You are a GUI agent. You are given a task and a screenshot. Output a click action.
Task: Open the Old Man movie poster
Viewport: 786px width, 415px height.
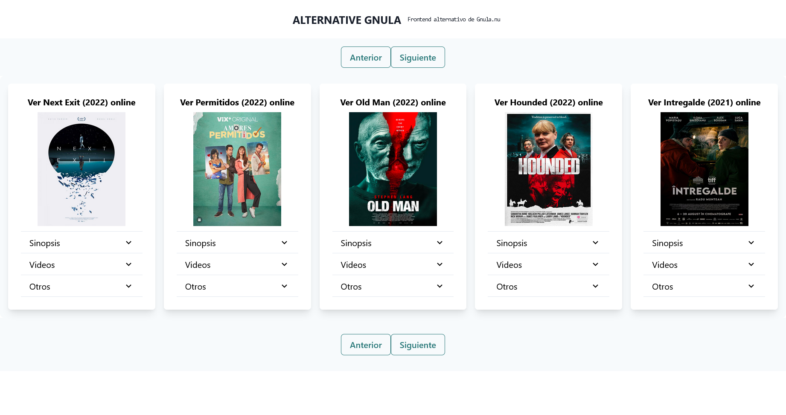pos(393,169)
